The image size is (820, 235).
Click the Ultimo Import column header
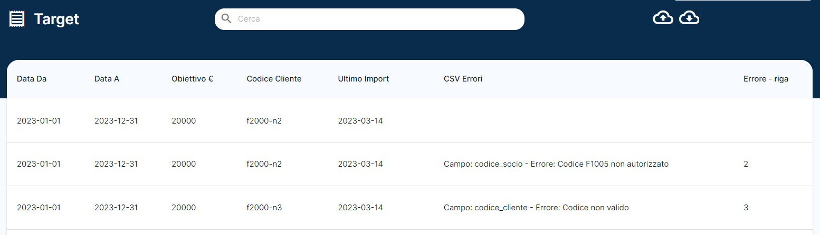pos(363,79)
